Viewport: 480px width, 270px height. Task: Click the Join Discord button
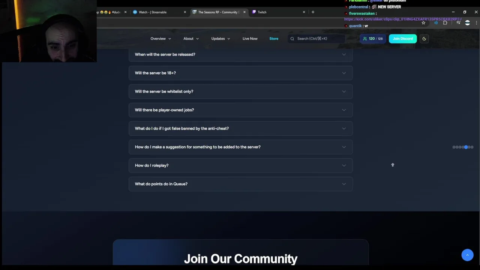tap(403, 39)
